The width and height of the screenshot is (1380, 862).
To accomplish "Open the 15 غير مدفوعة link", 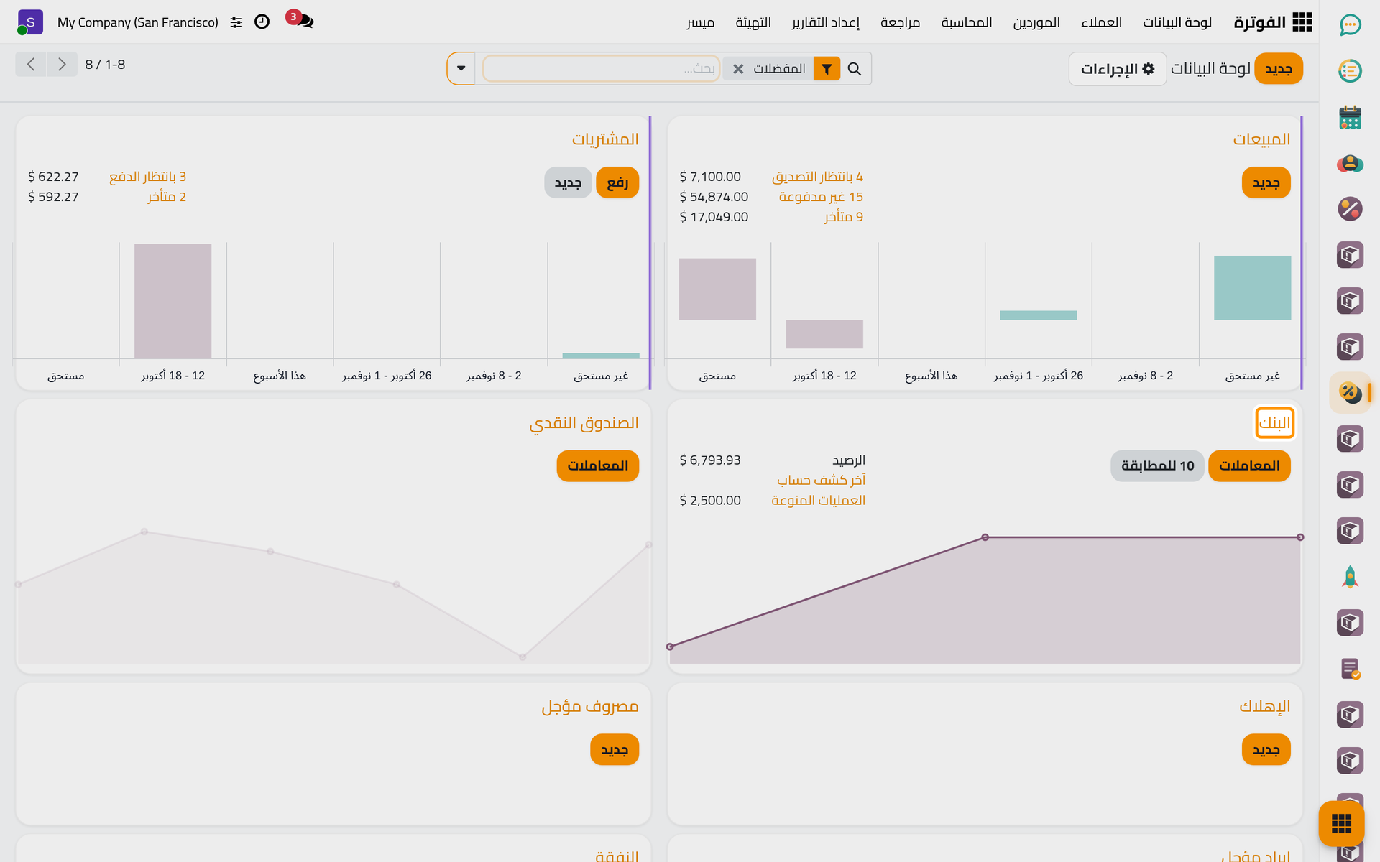I will point(821,197).
